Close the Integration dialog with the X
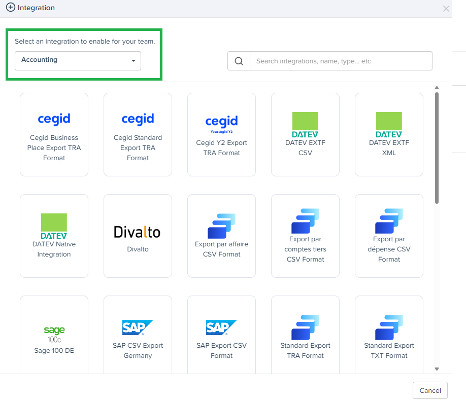The height and width of the screenshot is (404, 466). pyautogui.click(x=446, y=9)
